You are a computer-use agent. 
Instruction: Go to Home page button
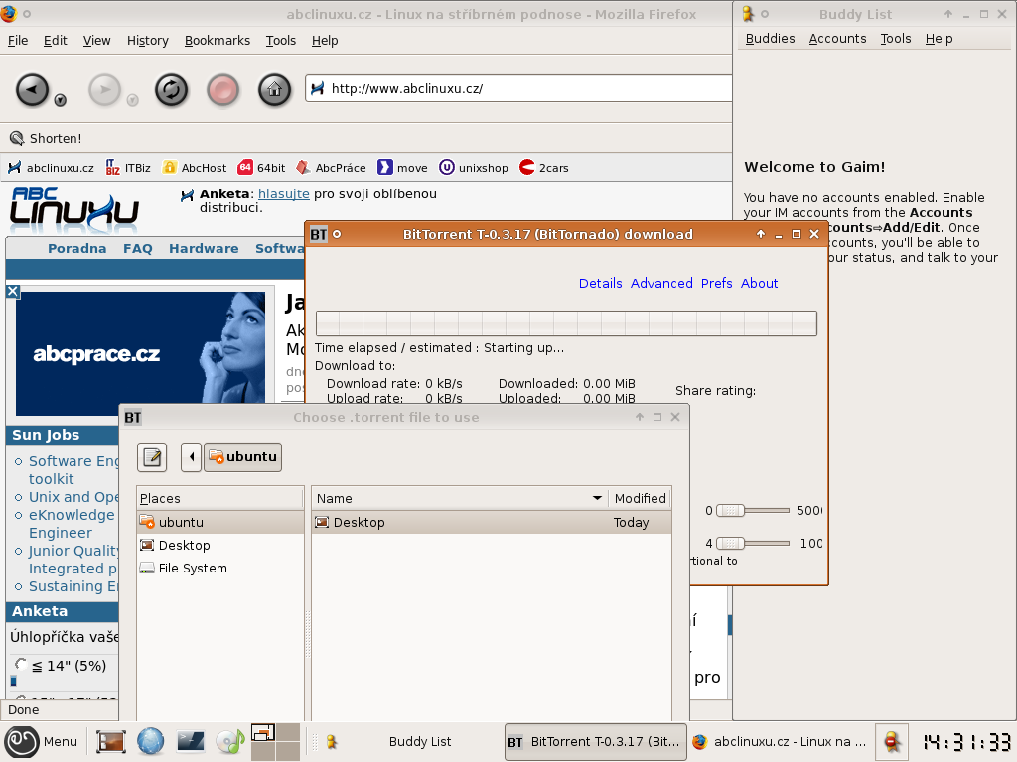click(274, 89)
